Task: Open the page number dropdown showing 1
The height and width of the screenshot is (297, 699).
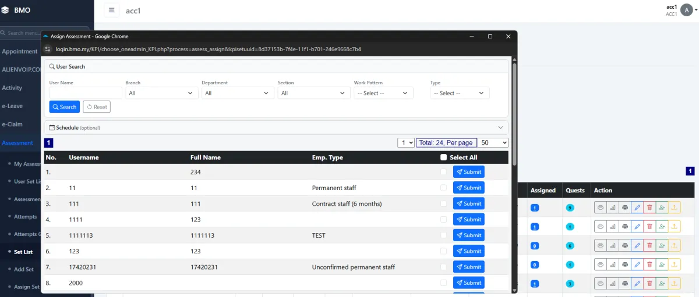Action: [x=406, y=142]
